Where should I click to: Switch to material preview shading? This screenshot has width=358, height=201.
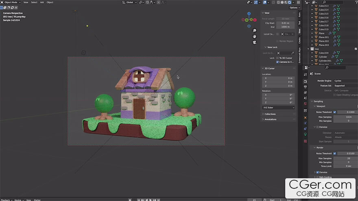coord(286,2)
